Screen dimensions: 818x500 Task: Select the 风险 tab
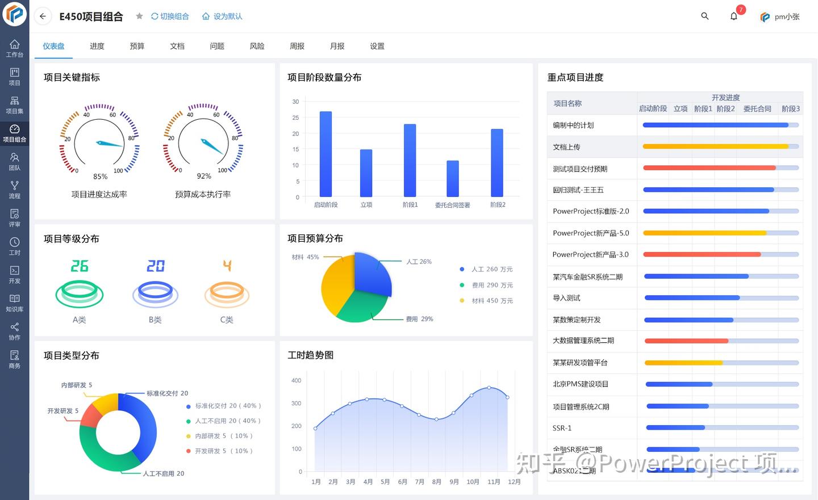257,46
